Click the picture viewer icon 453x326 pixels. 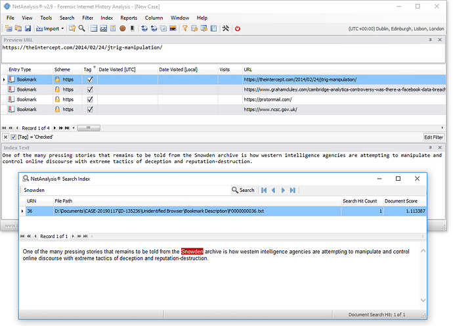(x=173, y=28)
